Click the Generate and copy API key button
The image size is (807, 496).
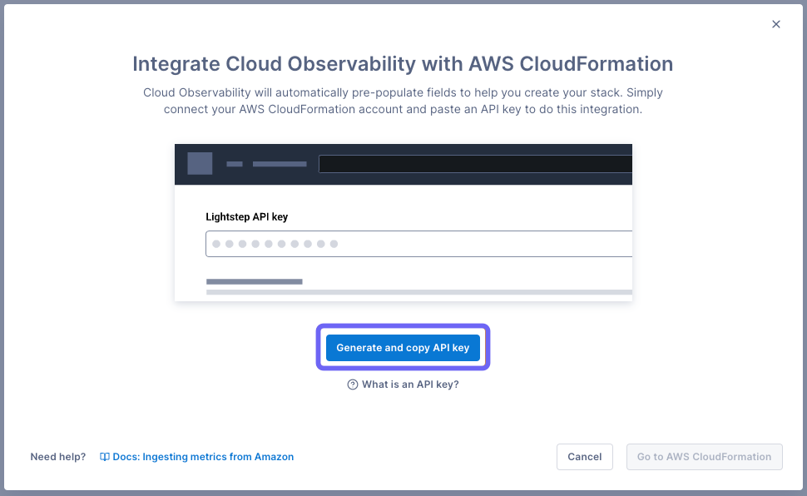click(403, 348)
